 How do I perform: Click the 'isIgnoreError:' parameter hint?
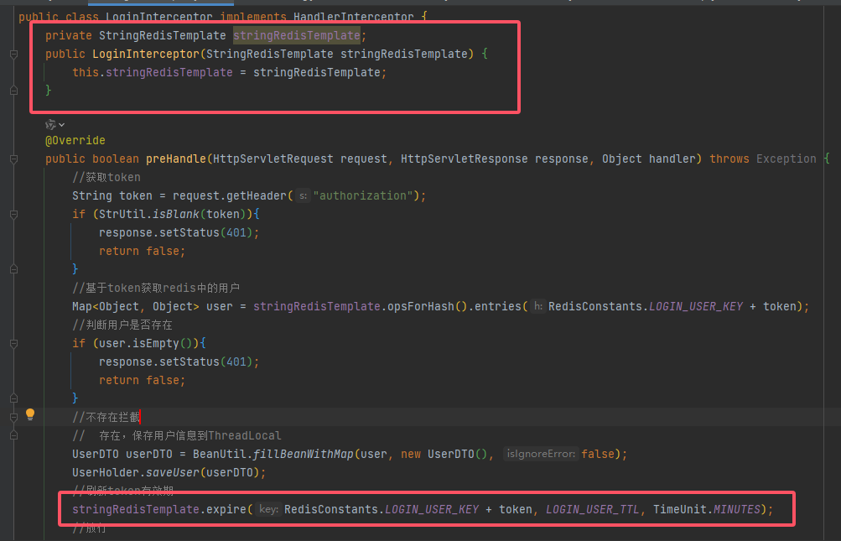click(x=540, y=454)
